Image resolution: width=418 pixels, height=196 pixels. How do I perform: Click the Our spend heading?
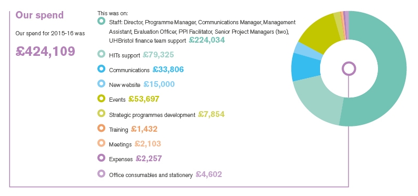(39, 15)
